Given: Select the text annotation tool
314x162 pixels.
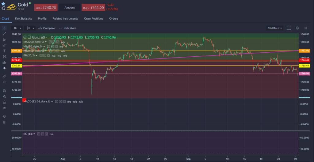Looking at the screenshot, I should click(x=4, y=51).
